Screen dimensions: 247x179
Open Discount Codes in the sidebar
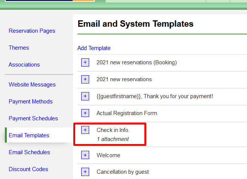coord(28,169)
